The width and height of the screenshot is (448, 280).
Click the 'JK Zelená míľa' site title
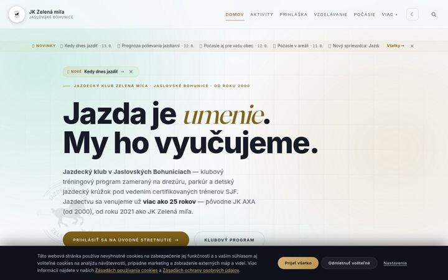pos(47,12)
